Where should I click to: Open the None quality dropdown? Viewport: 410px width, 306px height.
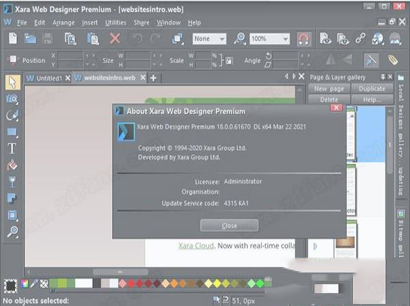coord(210,39)
